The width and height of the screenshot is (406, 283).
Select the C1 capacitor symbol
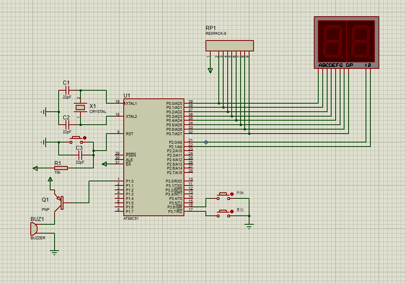coord(67,90)
